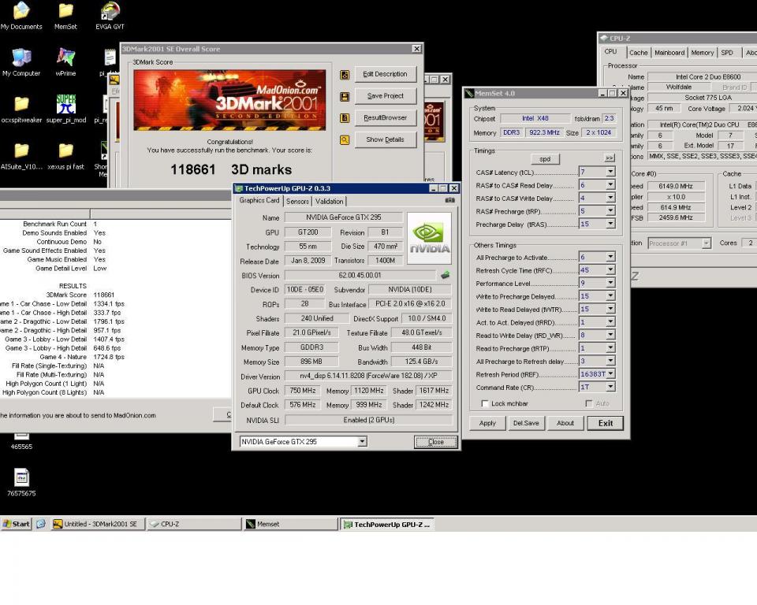Image resolution: width=757 pixels, height=605 pixels.
Task: Click the GPU-Z title bar icon
Action: point(238,188)
